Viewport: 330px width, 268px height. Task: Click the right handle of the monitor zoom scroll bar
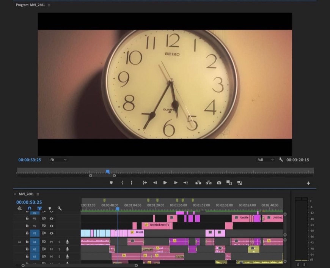pyautogui.click(x=114, y=175)
